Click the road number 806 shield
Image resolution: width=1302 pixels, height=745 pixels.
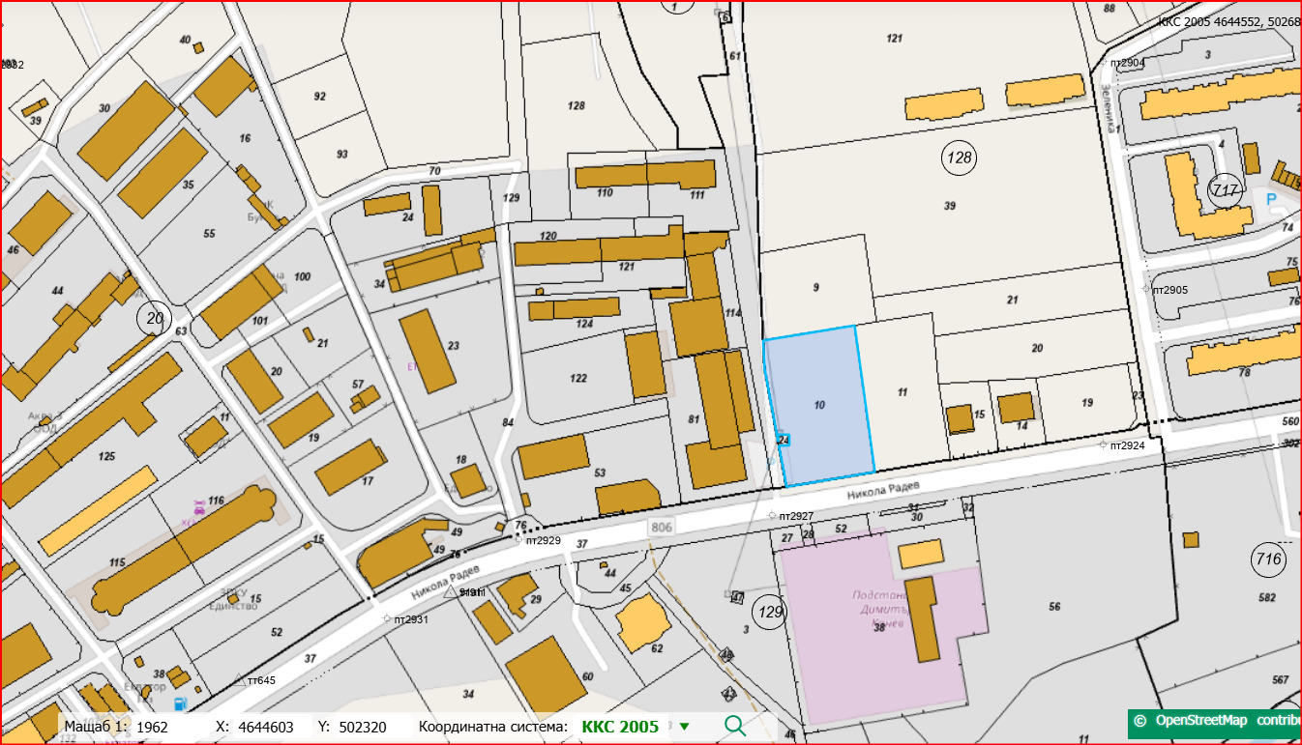661,527
